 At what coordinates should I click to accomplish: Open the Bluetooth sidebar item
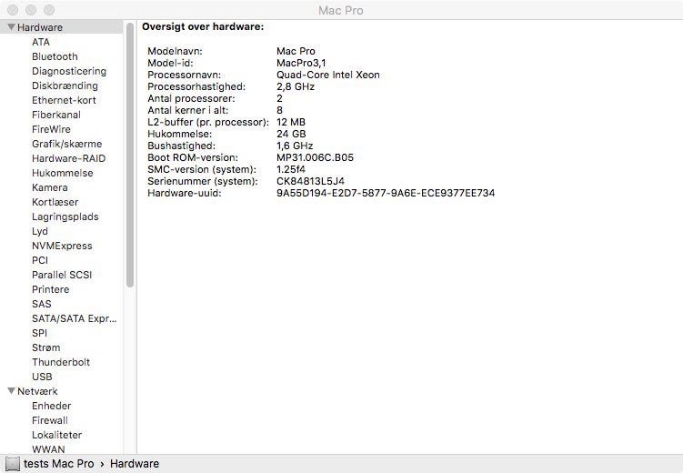55,56
